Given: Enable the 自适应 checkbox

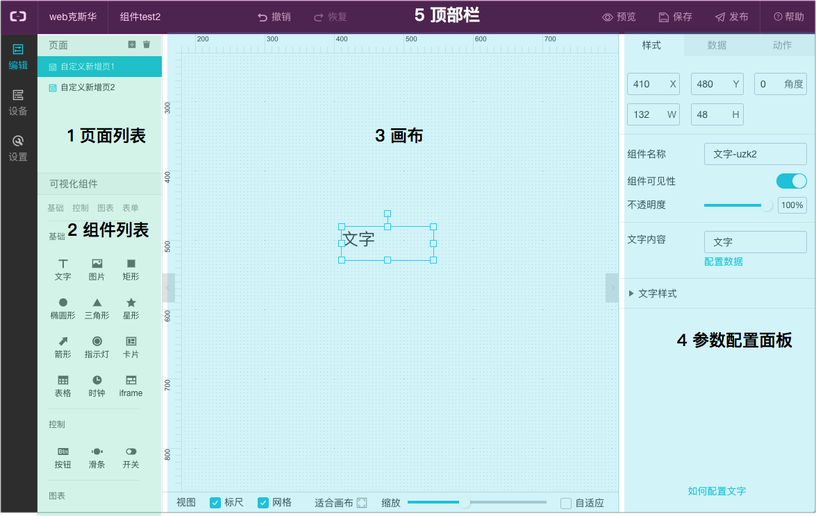Looking at the screenshot, I should click(566, 504).
